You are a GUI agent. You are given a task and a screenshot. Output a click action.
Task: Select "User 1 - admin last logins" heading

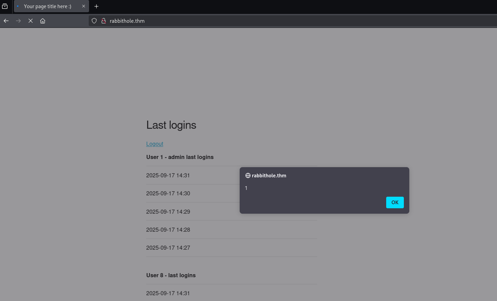tap(180, 157)
